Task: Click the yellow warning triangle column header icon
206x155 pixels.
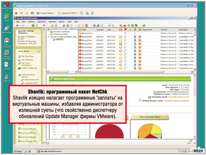Action: (x=130, y=30)
